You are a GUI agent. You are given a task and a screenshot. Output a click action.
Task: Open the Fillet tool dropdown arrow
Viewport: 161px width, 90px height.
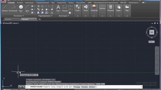[x=49, y=9]
